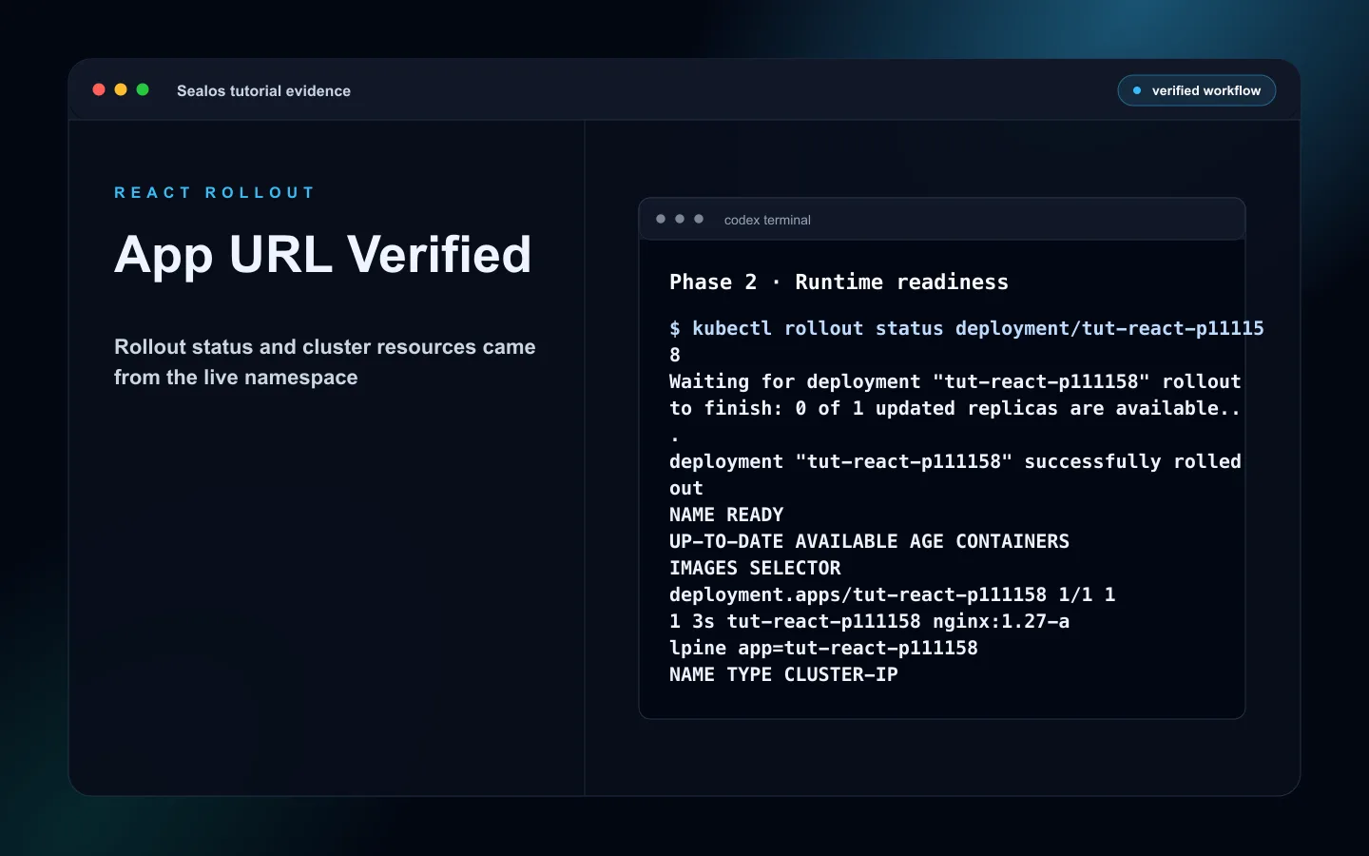This screenshot has width=1369, height=856.
Task: Click the 'IMAGES SELECTOR' line
Action: [x=755, y=569]
